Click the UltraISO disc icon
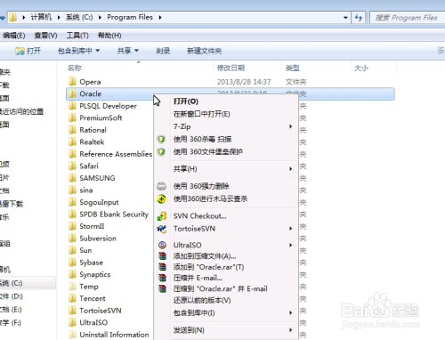The image size is (445, 340). point(162,245)
